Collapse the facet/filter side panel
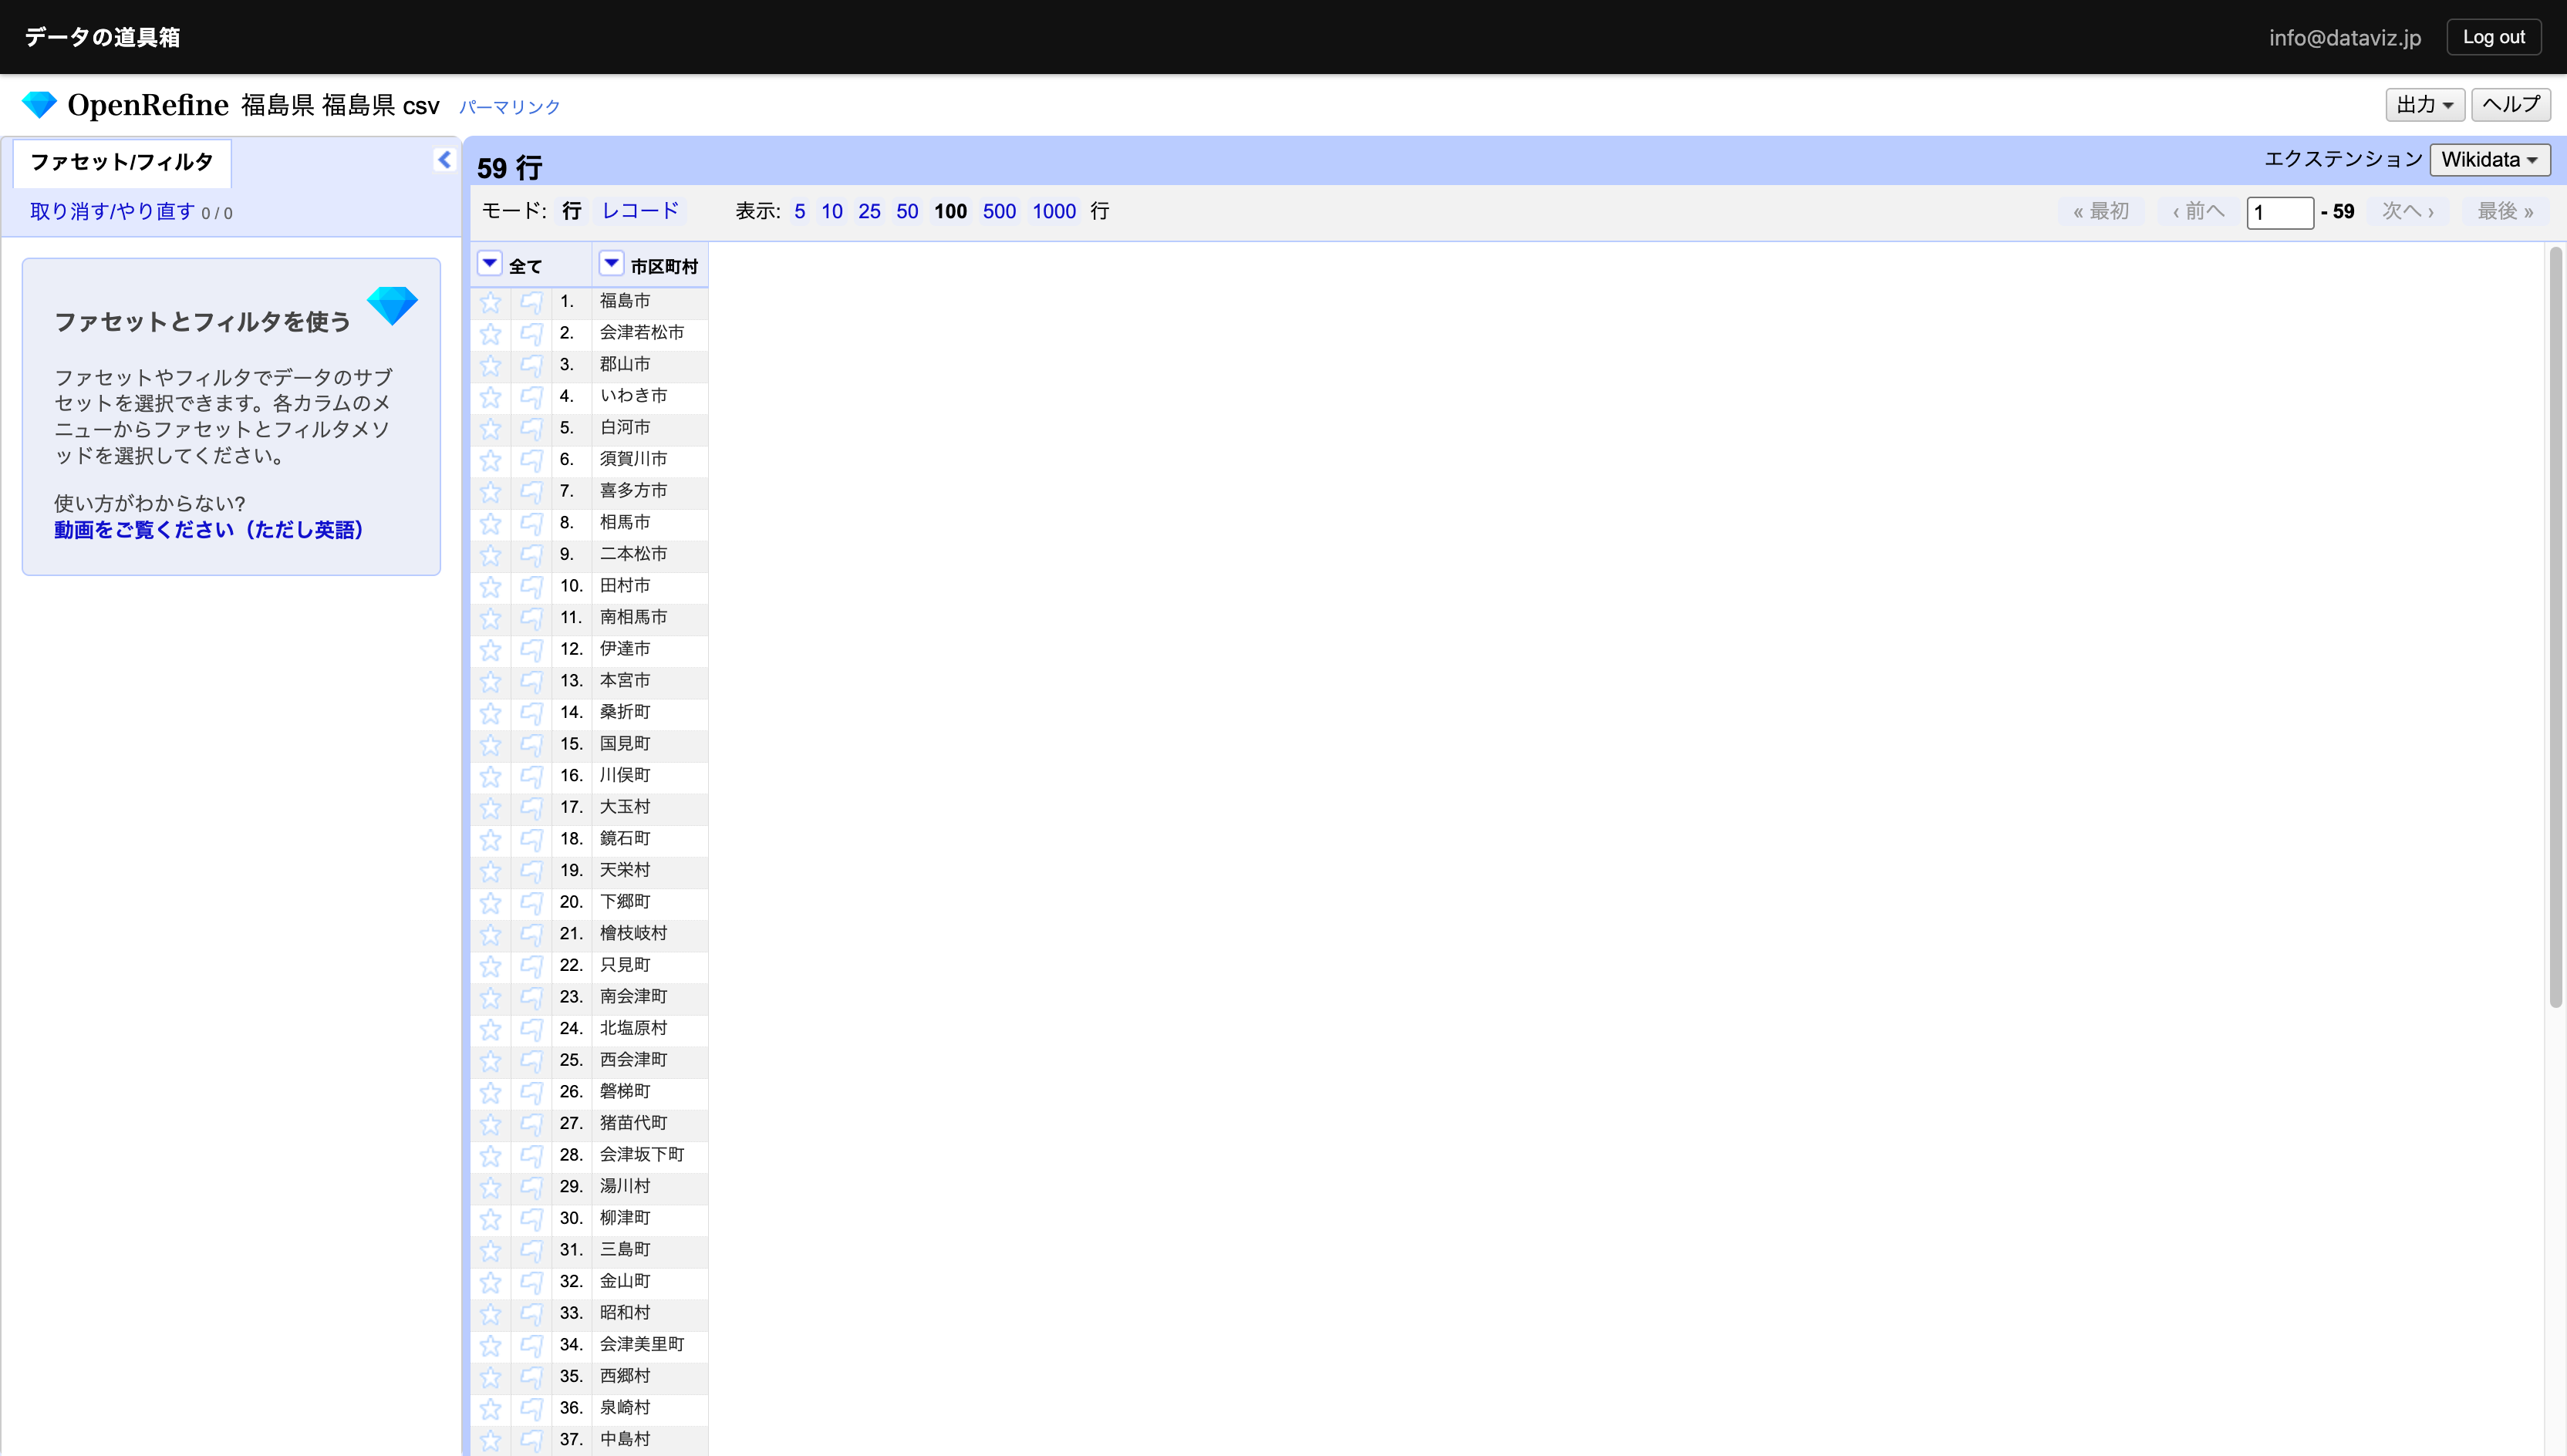The height and width of the screenshot is (1456, 2567). tap(444, 160)
